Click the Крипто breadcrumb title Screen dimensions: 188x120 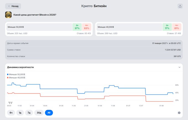point(87,6)
